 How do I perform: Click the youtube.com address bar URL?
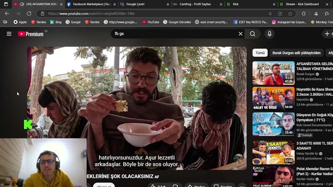91,14
